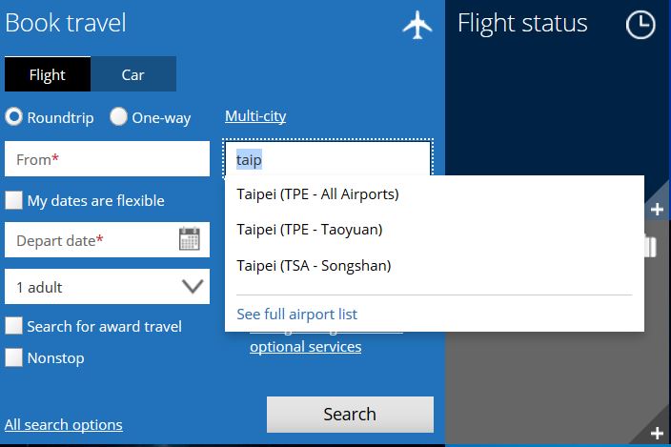This screenshot has height=447, width=671.
Task: Check Search for award travel box
Action: click(x=14, y=326)
